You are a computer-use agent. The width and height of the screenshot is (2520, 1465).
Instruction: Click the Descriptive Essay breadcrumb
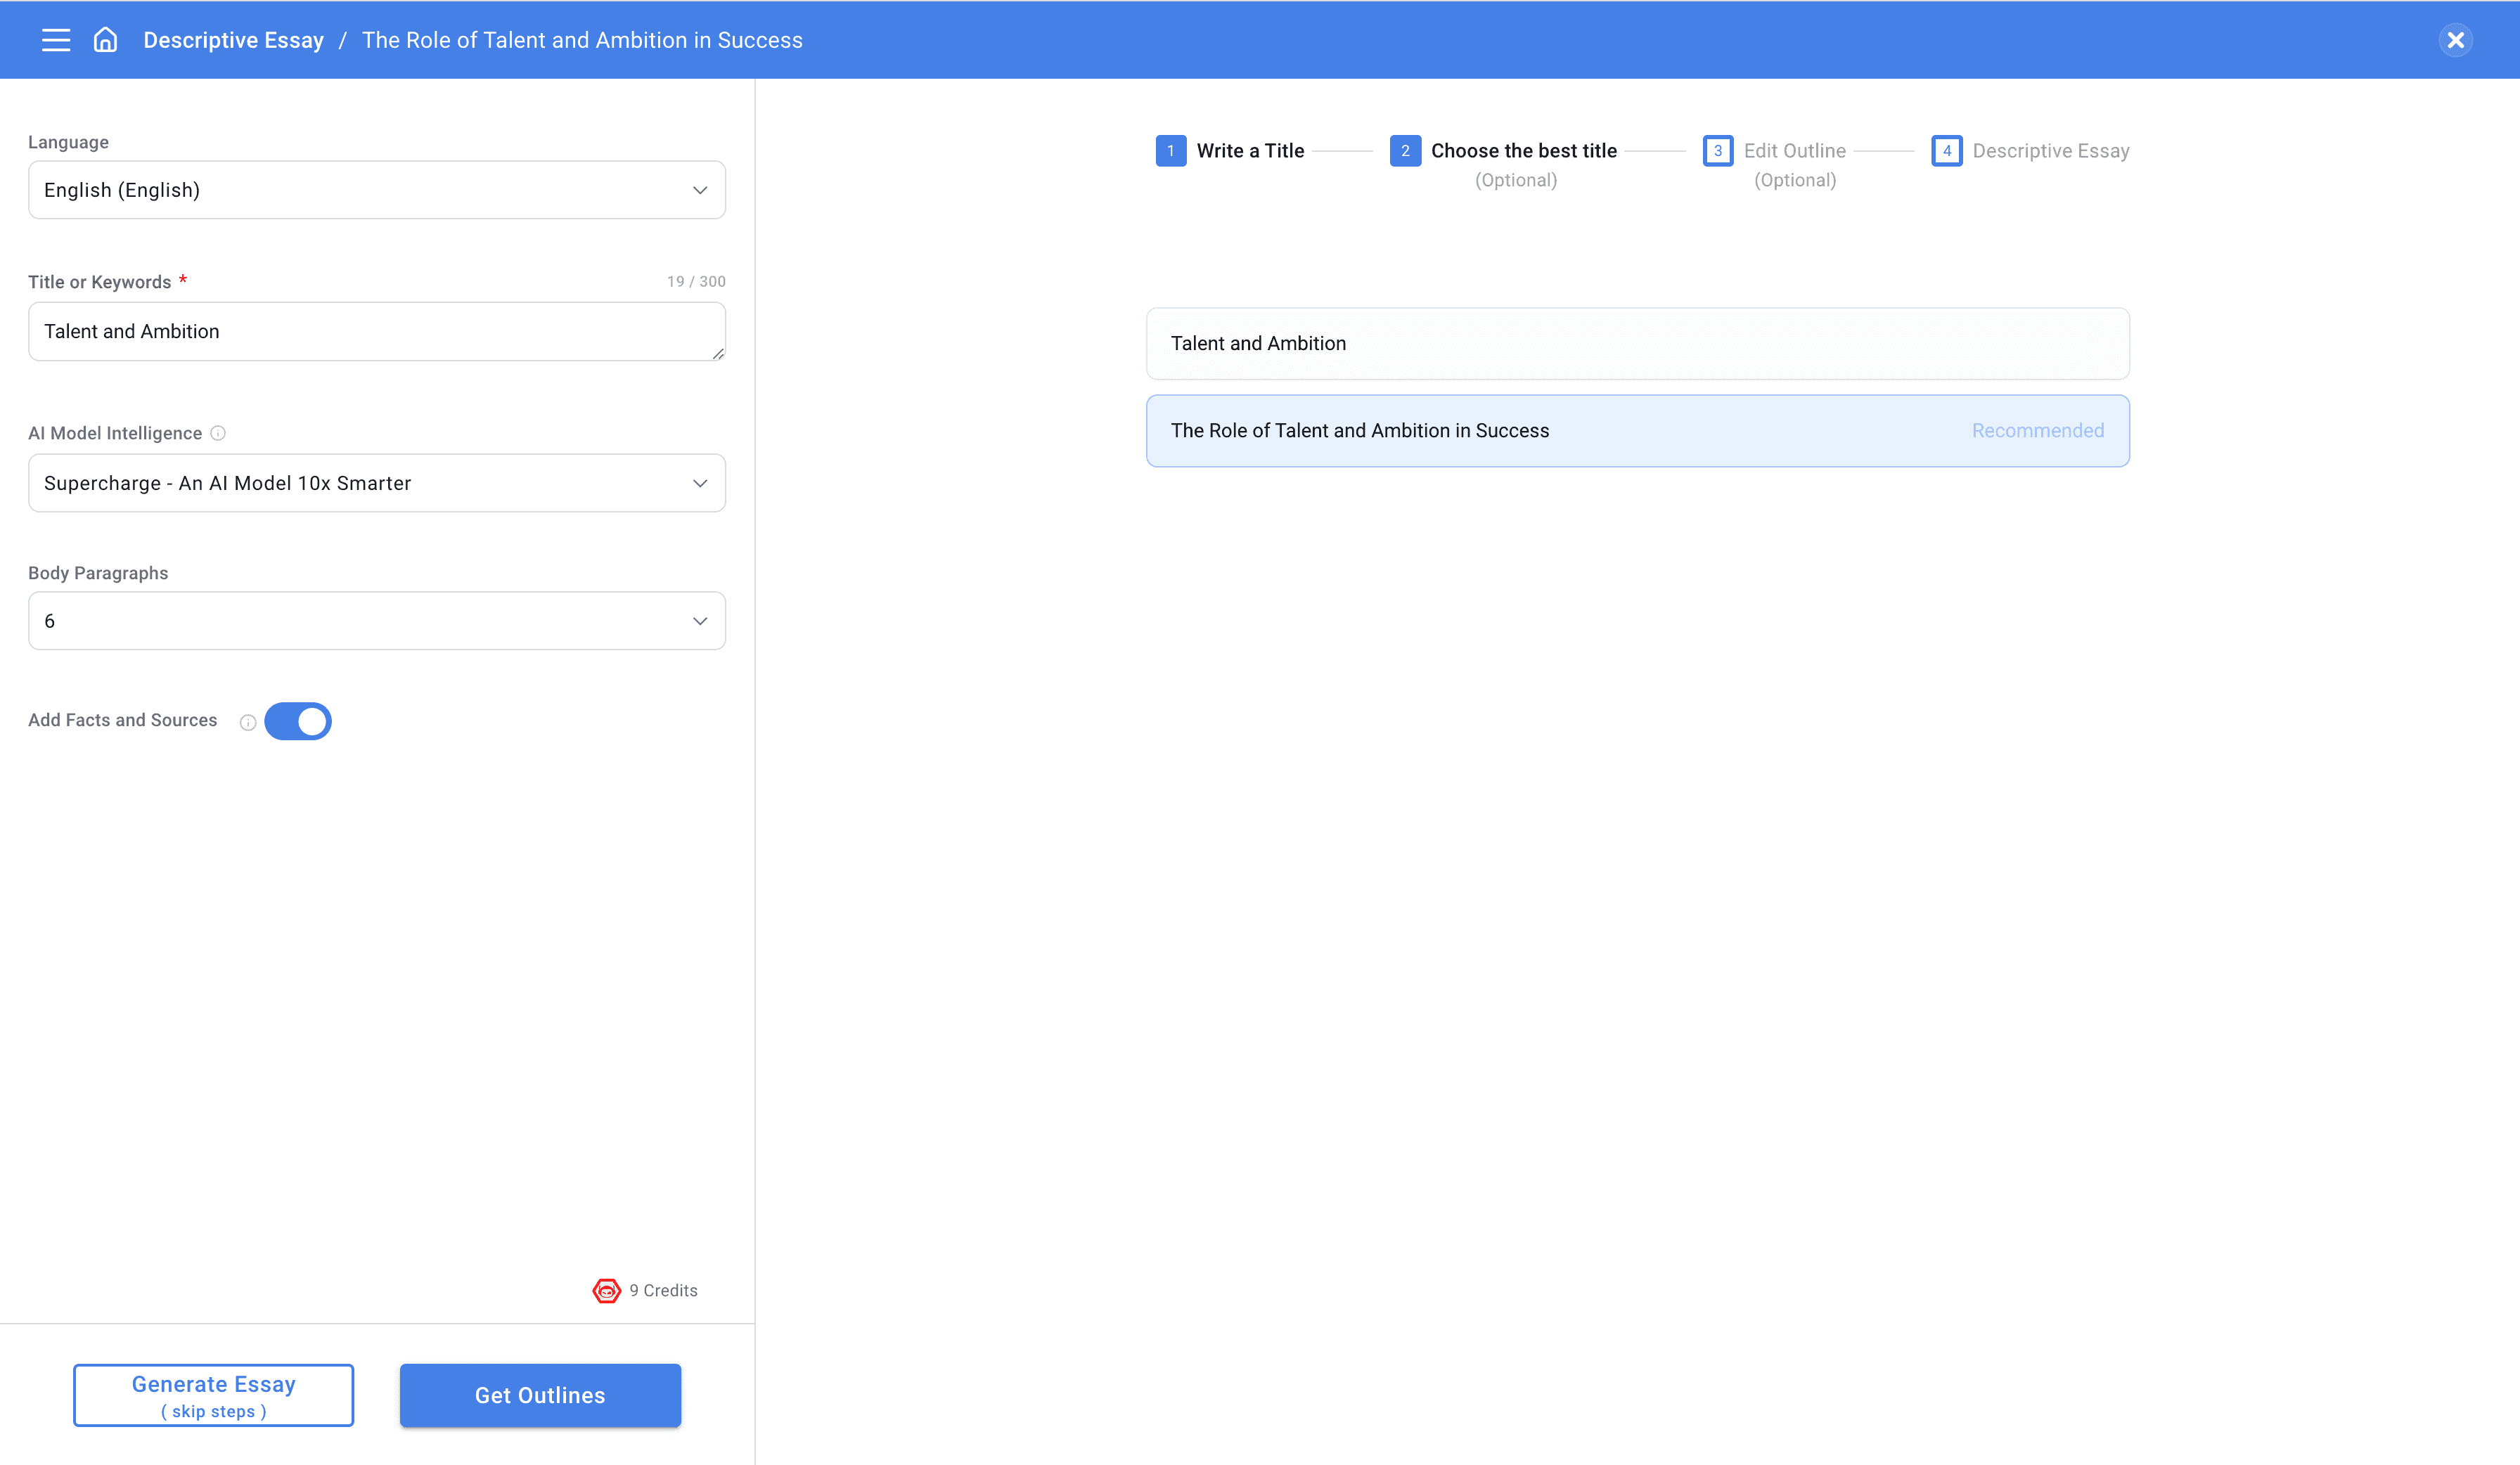[233, 40]
